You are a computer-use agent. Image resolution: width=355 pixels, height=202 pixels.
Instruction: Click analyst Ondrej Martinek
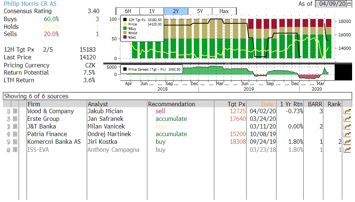(109, 134)
